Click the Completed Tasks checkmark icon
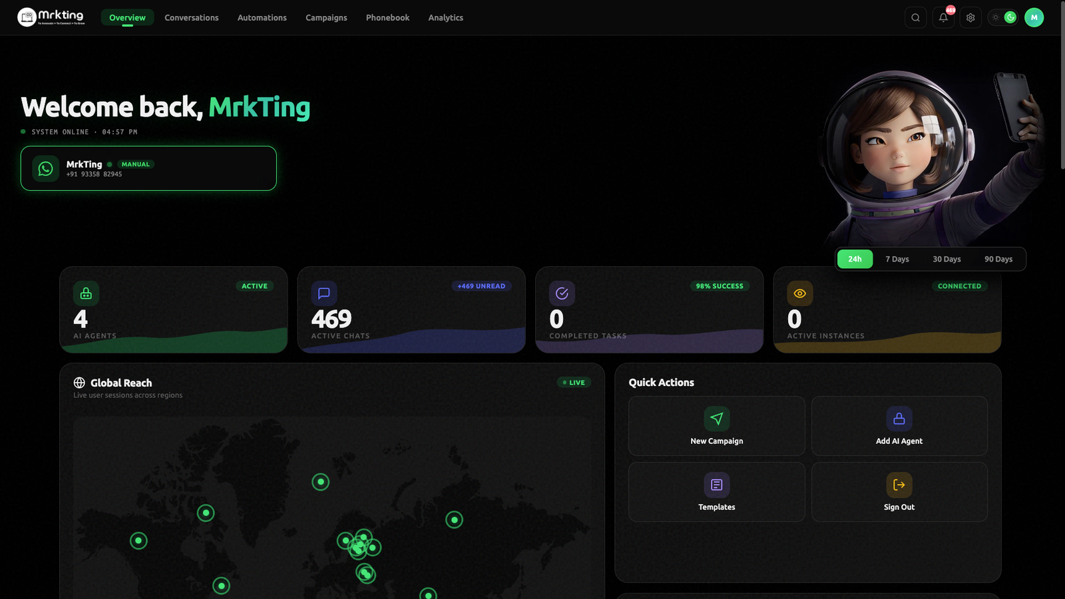This screenshot has width=1065, height=599. pos(562,294)
